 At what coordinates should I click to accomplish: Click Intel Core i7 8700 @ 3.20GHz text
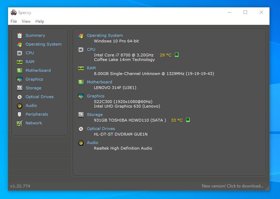tap(124, 55)
